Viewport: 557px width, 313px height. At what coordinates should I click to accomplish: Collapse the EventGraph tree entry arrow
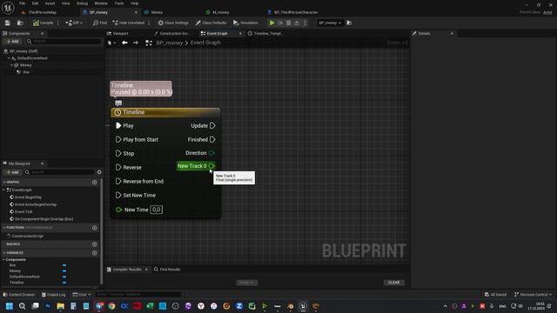[3, 190]
